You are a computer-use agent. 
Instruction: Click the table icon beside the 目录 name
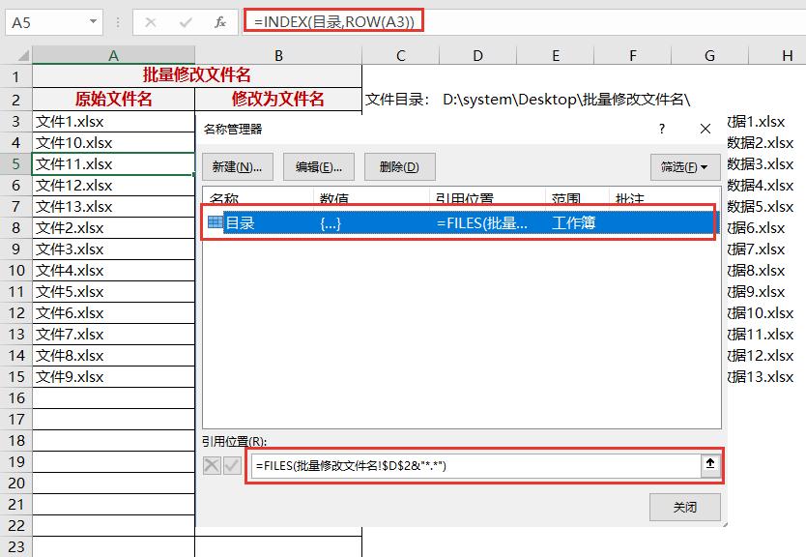point(216,222)
